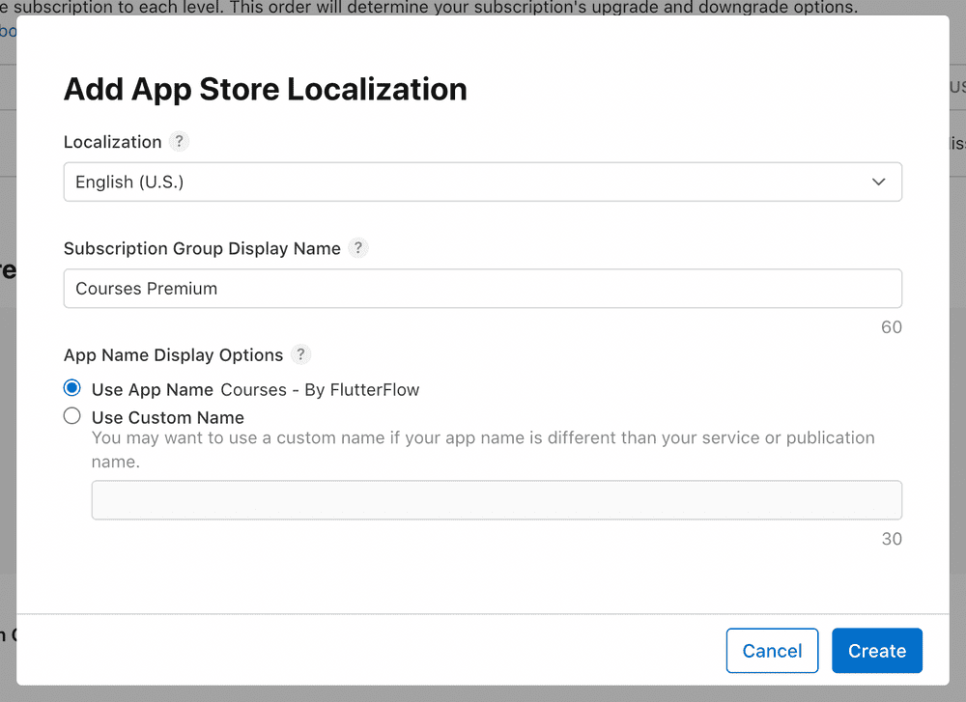
Task: Open help for Subscription Group Display Name
Action: (358, 248)
